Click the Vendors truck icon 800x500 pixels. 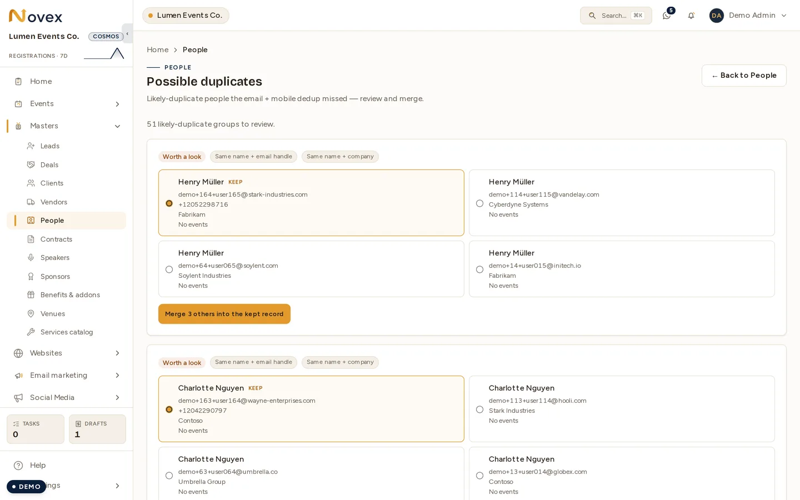[31, 202]
